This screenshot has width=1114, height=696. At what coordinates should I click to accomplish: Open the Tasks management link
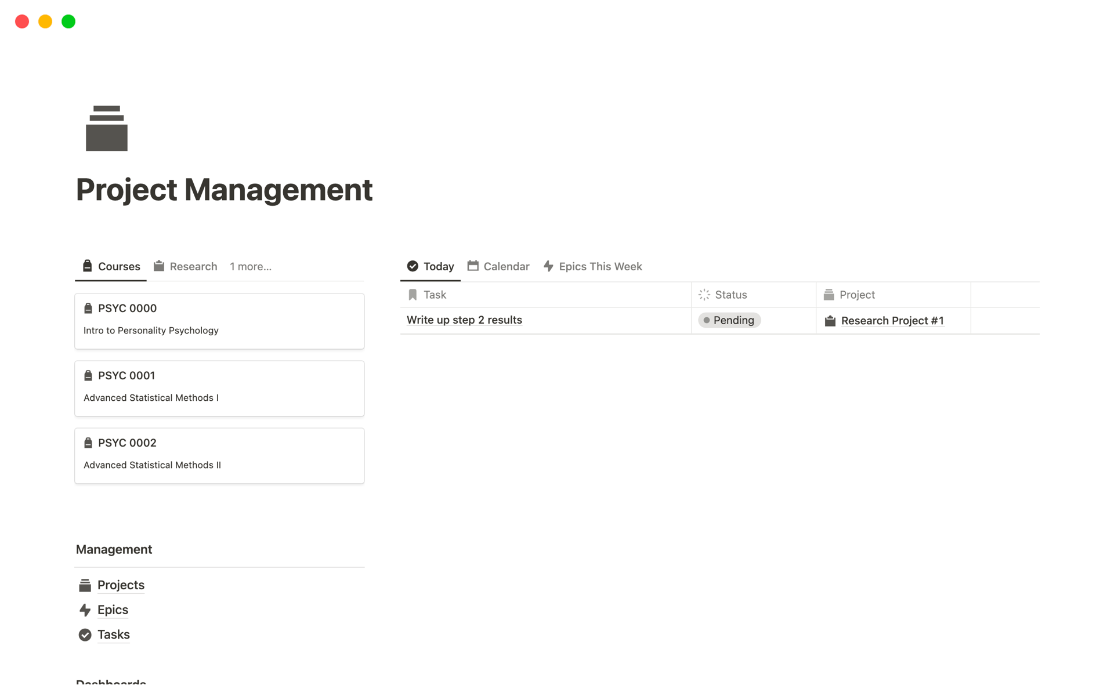pyautogui.click(x=114, y=635)
